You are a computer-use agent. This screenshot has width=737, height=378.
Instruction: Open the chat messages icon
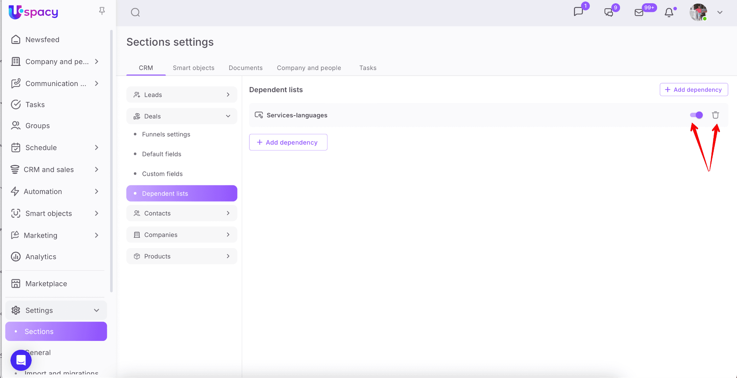point(578,12)
